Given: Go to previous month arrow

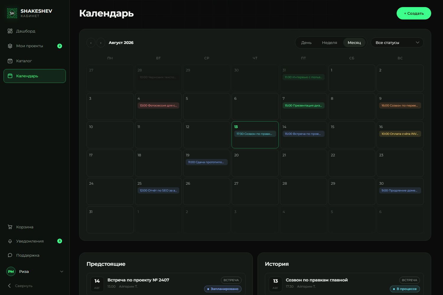Looking at the screenshot, I should (x=91, y=43).
